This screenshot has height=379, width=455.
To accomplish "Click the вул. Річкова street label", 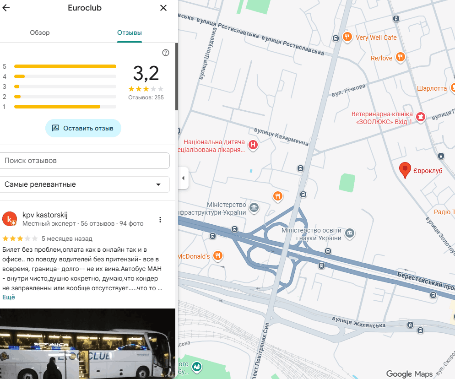I will 348,90.
